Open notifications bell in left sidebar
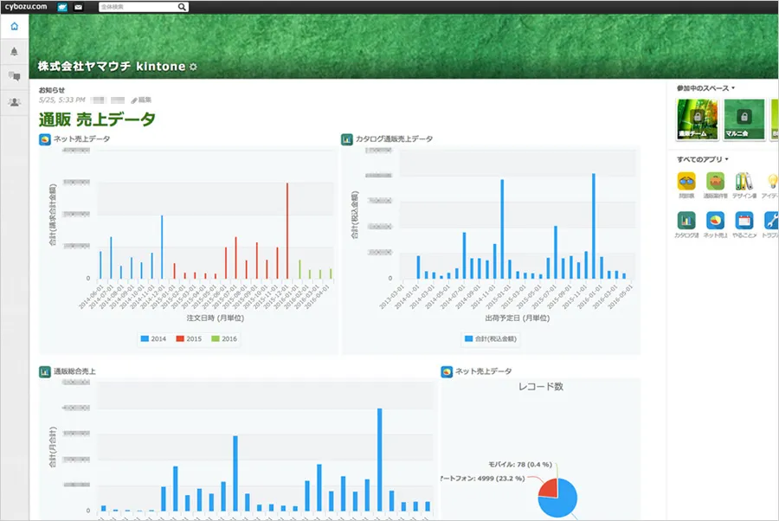 click(14, 52)
